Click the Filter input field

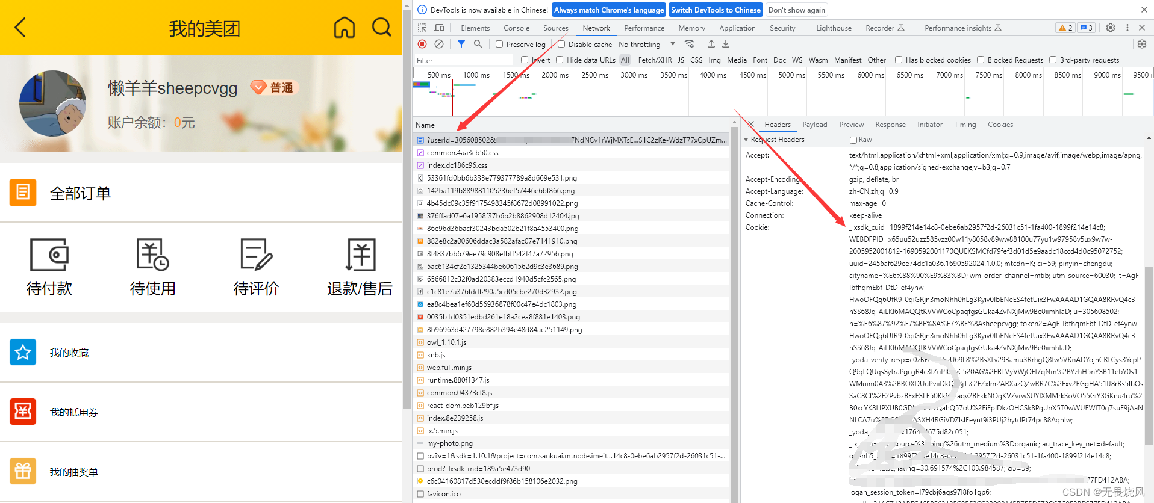coord(464,60)
